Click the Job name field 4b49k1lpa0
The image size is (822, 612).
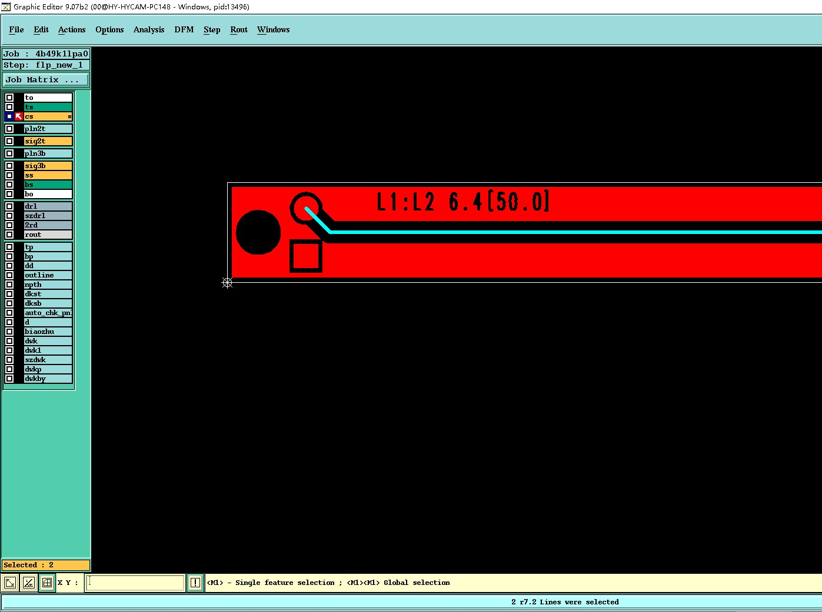46,53
